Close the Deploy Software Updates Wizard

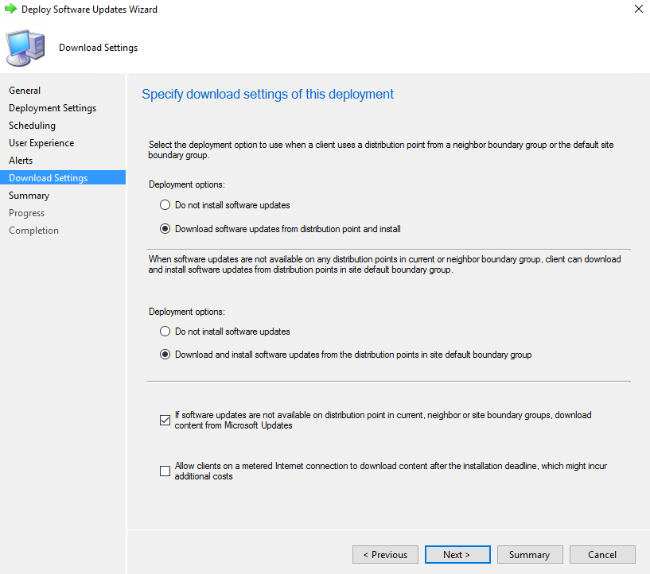pyautogui.click(x=638, y=10)
